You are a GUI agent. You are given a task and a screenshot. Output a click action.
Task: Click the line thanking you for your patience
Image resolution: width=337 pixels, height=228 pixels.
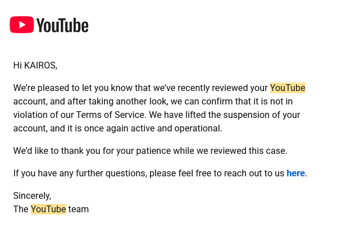tap(150, 151)
